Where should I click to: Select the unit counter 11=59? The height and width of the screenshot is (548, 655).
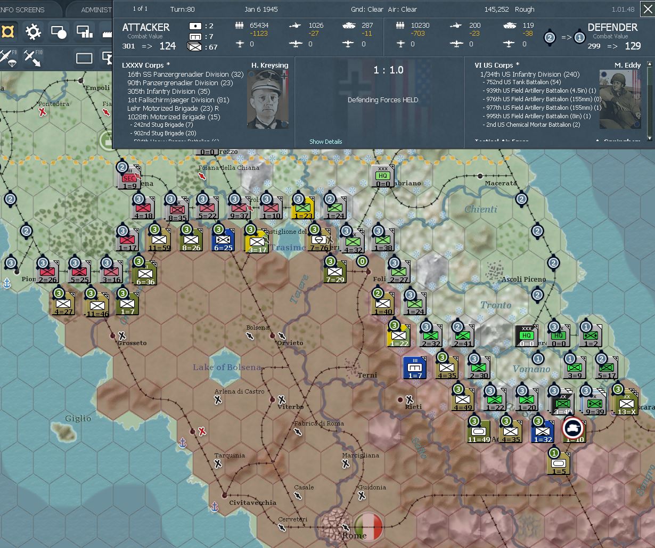click(x=159, y=240)
